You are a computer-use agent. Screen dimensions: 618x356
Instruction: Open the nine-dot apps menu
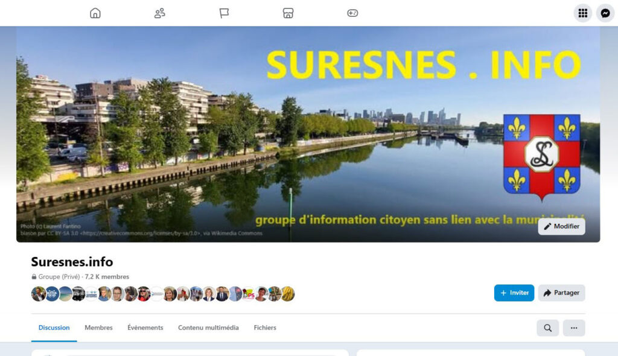[x=582, y=13]
